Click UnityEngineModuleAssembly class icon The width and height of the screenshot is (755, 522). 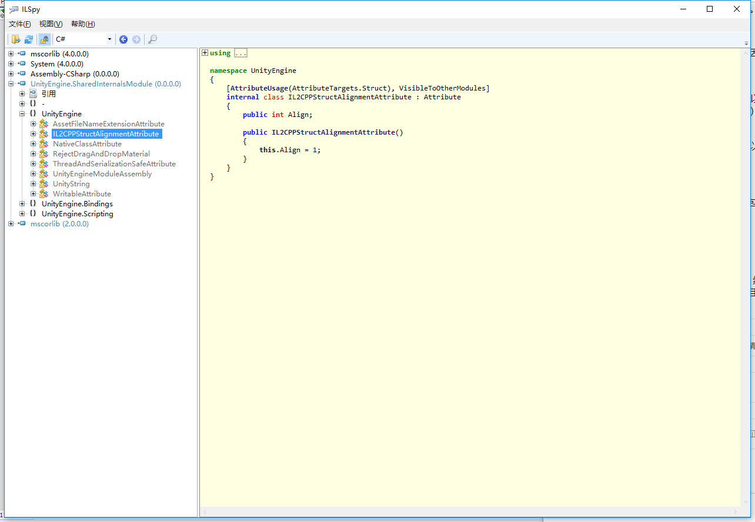(x=44, y=174)
